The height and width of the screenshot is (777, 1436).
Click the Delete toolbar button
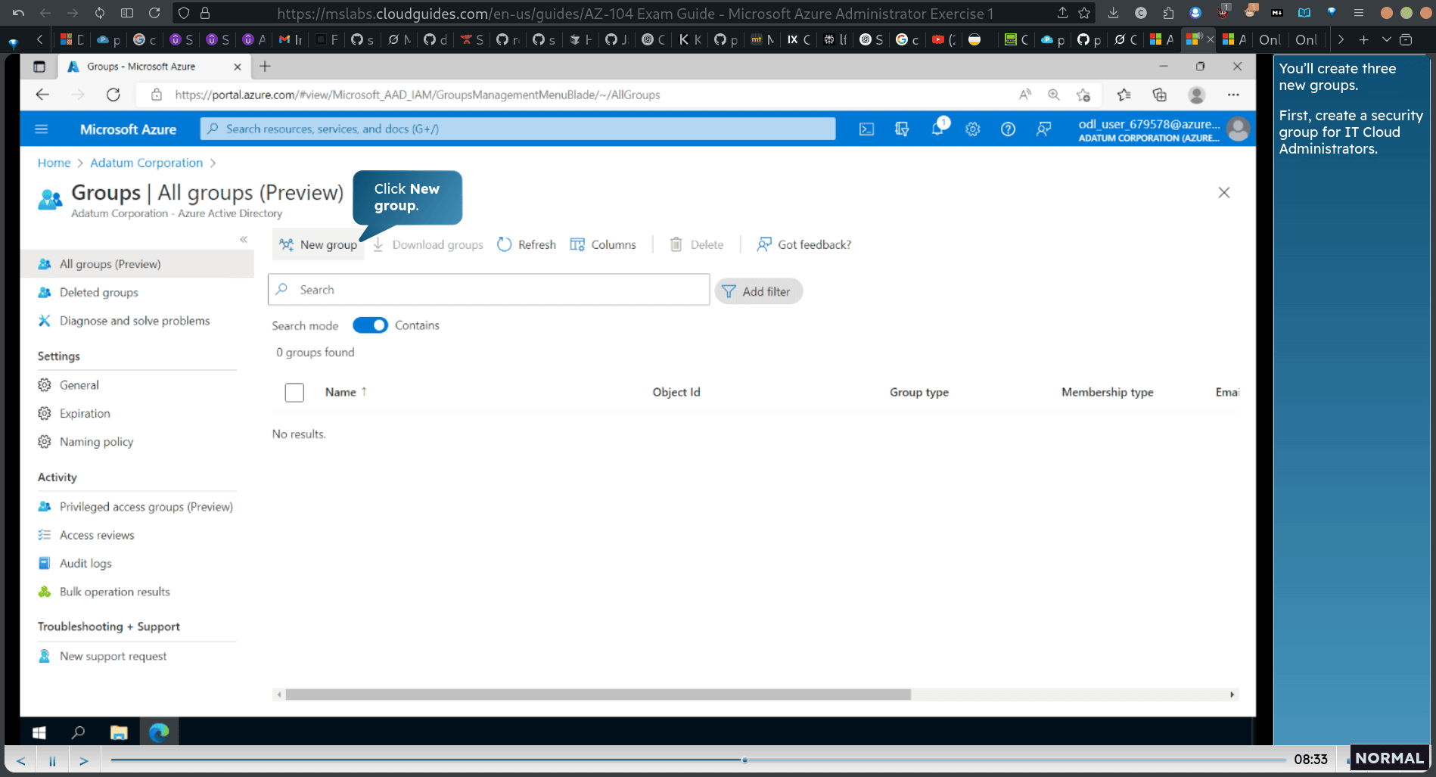coord(697,244)
